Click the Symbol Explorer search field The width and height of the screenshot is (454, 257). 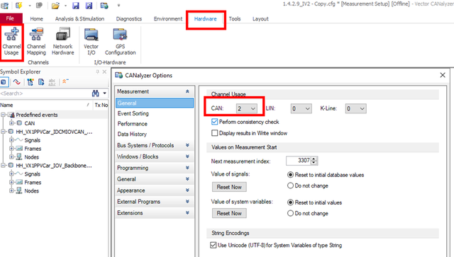click(x=45, y=93)
